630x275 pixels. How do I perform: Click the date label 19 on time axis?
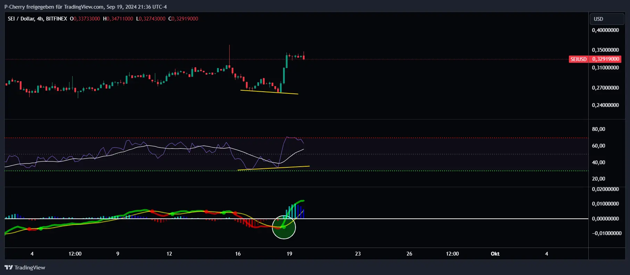(x=289, y=254)
